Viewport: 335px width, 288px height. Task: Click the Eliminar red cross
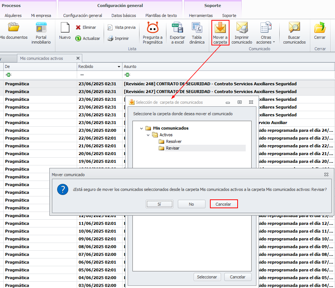78,27
